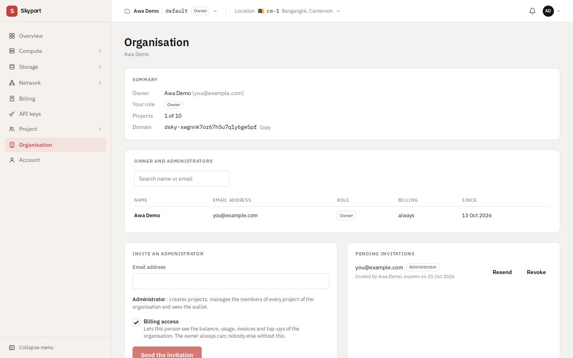
Task: Click the Billing receipt icon
Action: pyautogui.click(x=12, y=99)
